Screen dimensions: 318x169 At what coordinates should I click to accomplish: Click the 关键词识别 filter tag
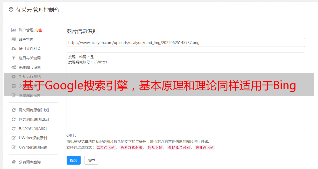point(204,147)
